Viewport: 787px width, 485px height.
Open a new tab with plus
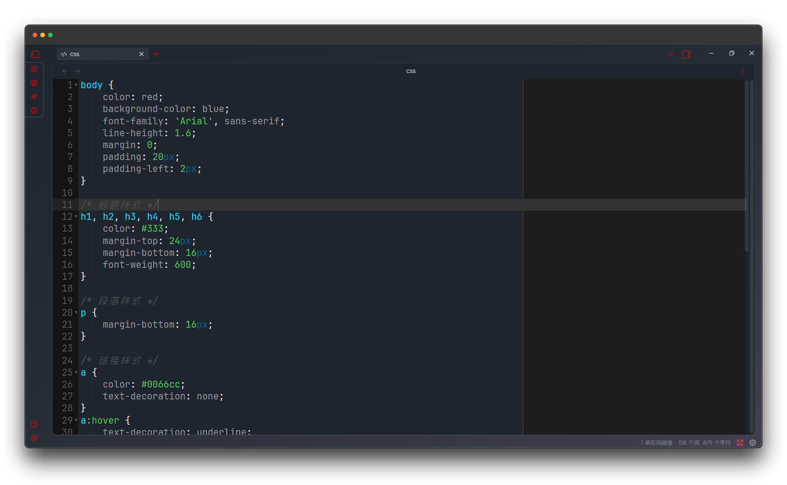click(156, 54)
